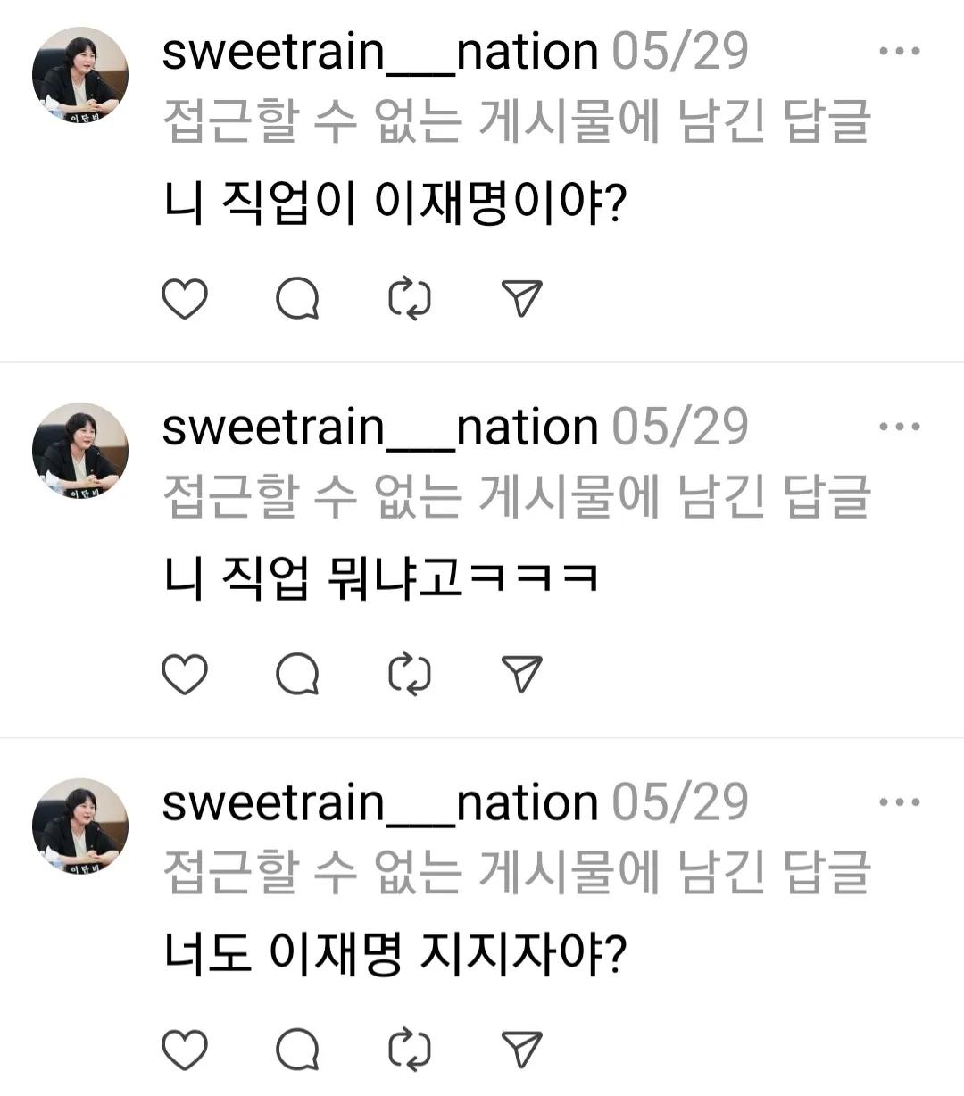The width and height of the screenshot is (964, 1096).
Task: Like the reply '너도 이재명 지지자야?'
Action: [x=185, y=1050]
